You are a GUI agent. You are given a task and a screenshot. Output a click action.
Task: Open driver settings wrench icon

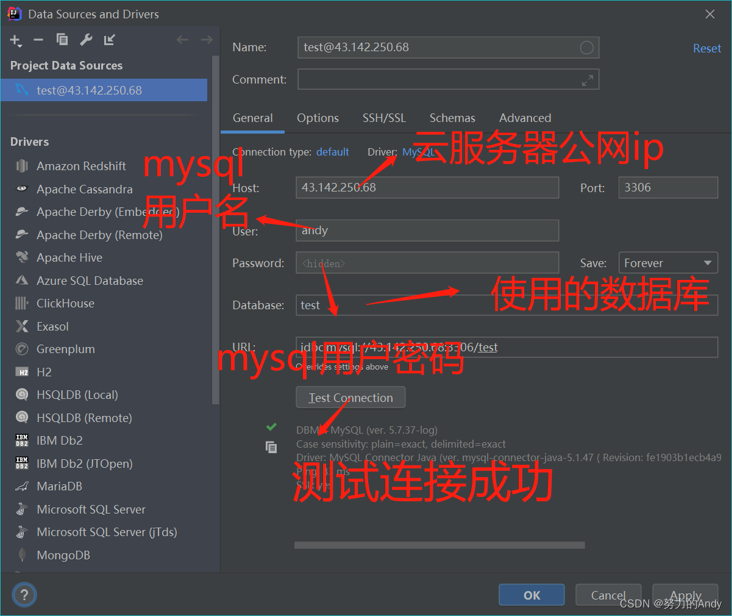(86, 40)
